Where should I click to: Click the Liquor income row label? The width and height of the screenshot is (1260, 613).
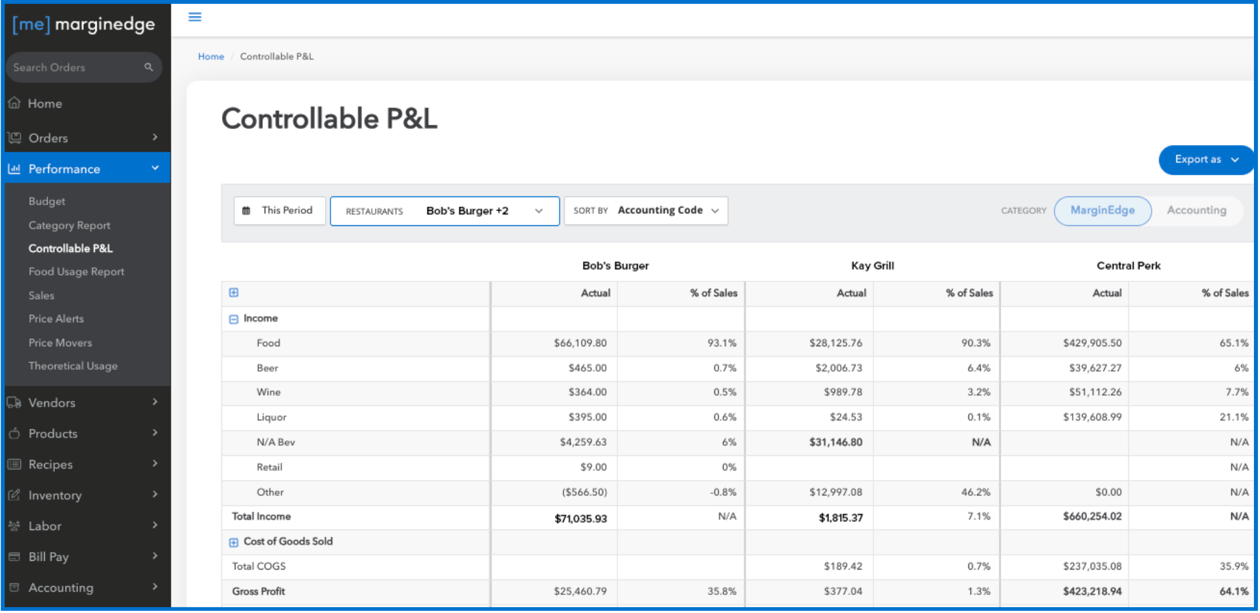click(x=271, y=418)
